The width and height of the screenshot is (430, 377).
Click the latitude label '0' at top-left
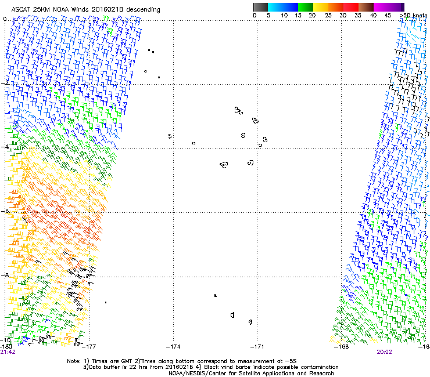(5, 19)
